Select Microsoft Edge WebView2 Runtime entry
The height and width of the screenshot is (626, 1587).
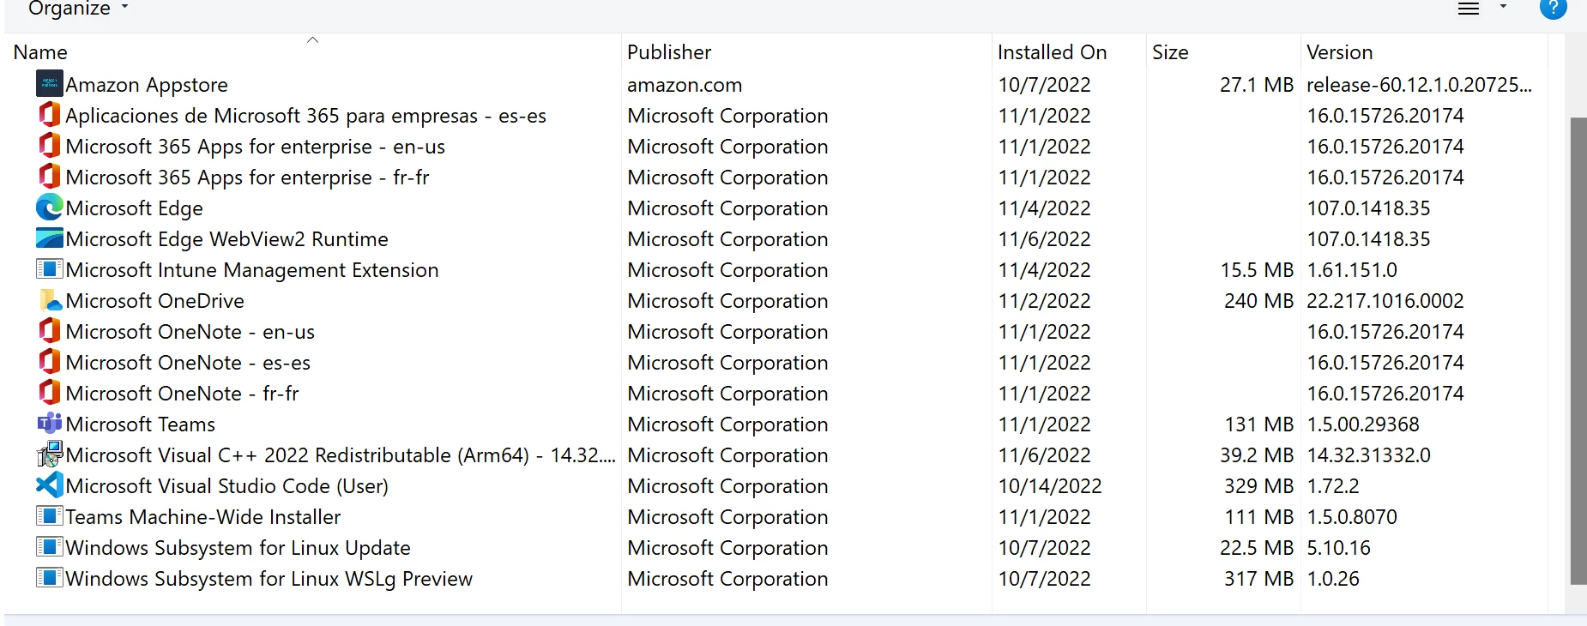click(x=226, y=239)
